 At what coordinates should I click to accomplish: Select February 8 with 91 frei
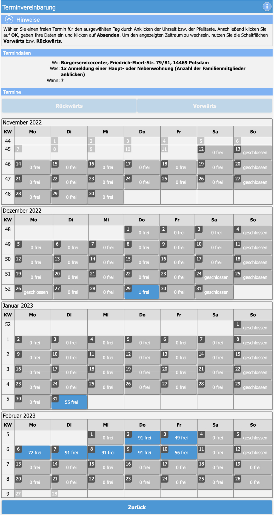(106, 452)
